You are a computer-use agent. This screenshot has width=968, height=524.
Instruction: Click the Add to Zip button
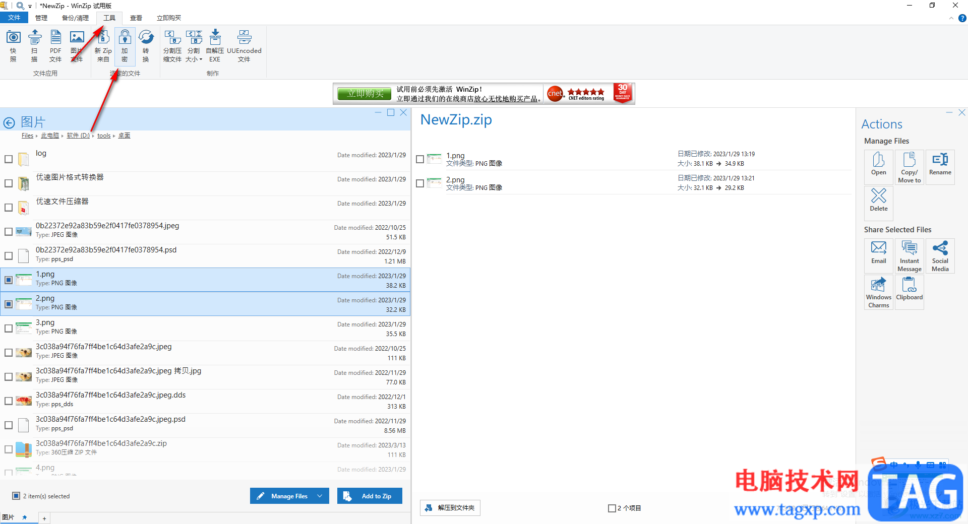tap(370, 496)
